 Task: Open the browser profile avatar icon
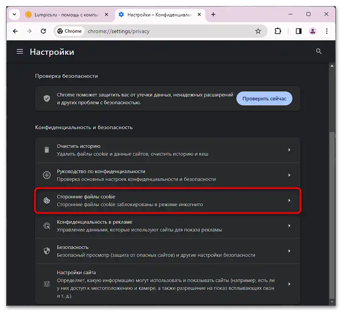tap(312, 31)
